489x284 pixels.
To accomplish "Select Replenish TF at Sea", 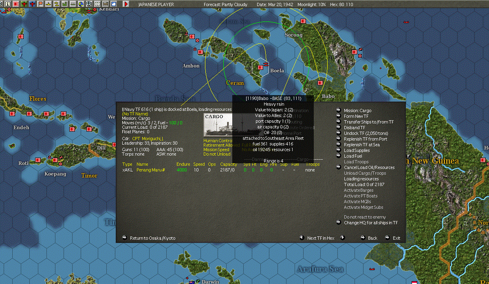I will tap(362, 145).
